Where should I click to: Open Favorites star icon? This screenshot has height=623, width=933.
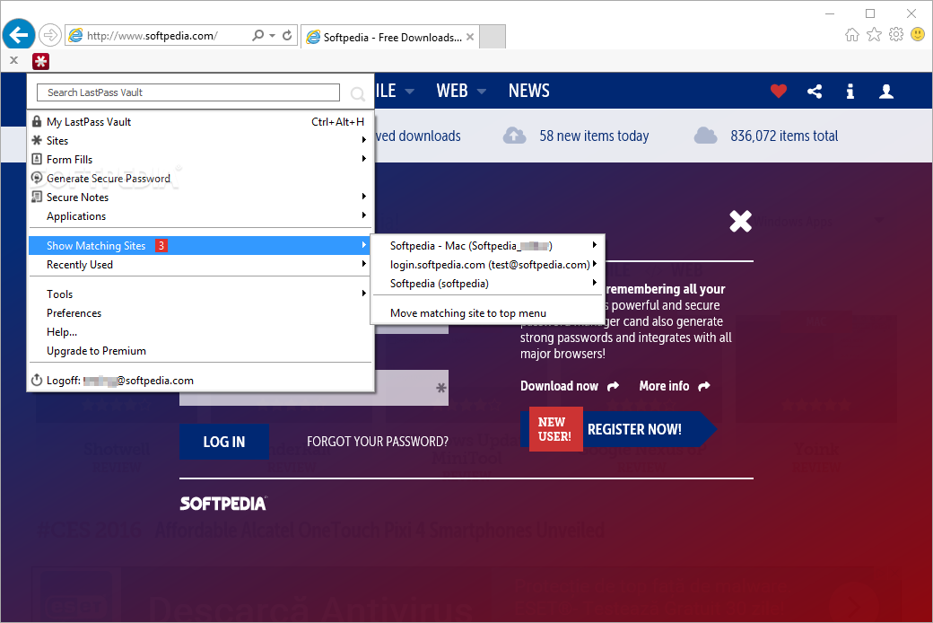coord(874,34)
